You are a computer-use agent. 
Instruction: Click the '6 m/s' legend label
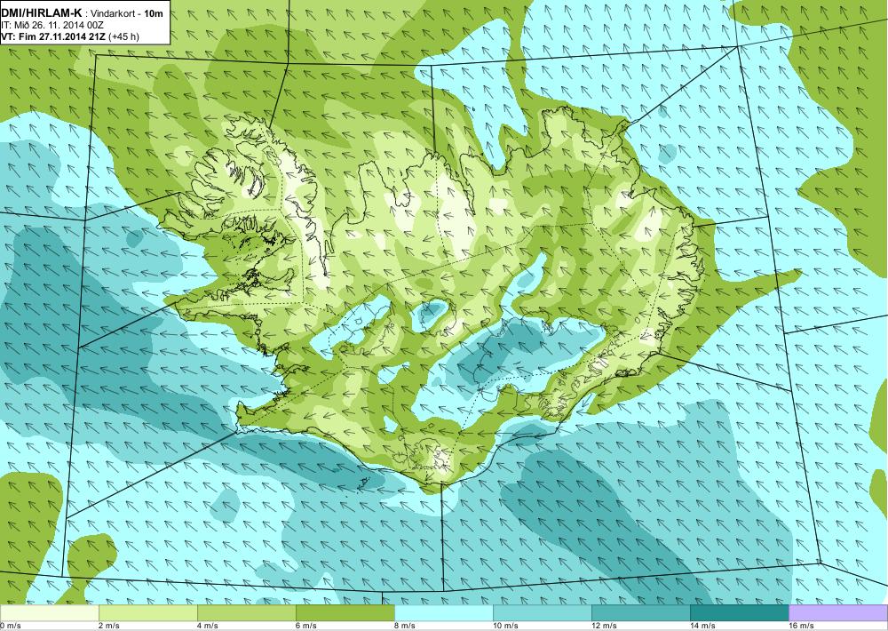point(305,626)
